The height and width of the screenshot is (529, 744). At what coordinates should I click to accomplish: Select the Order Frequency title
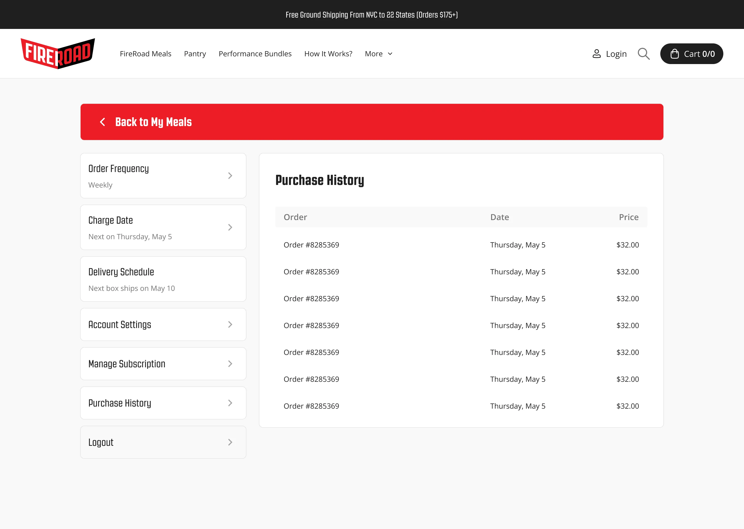tap(119, 169)
